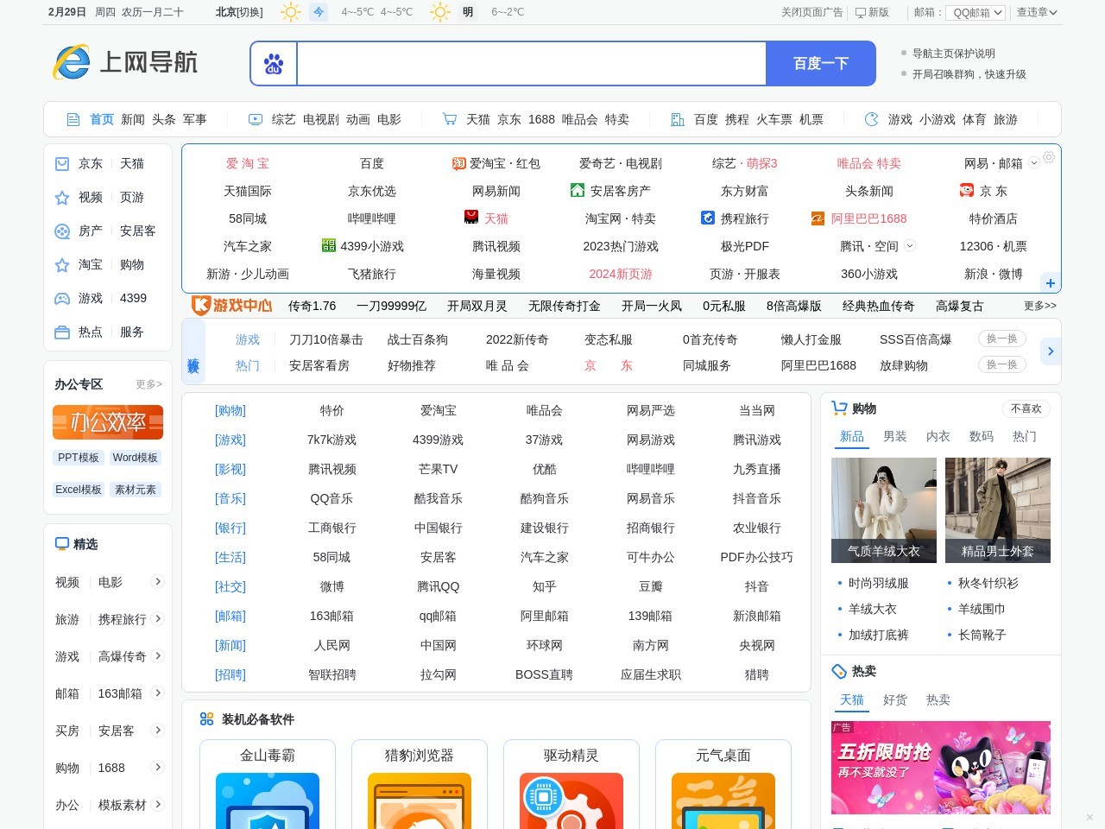This screenshot has width=1105, height=829.
Task: Switch to the 男装 tab in 购物 panel
Action: point(895,437)
